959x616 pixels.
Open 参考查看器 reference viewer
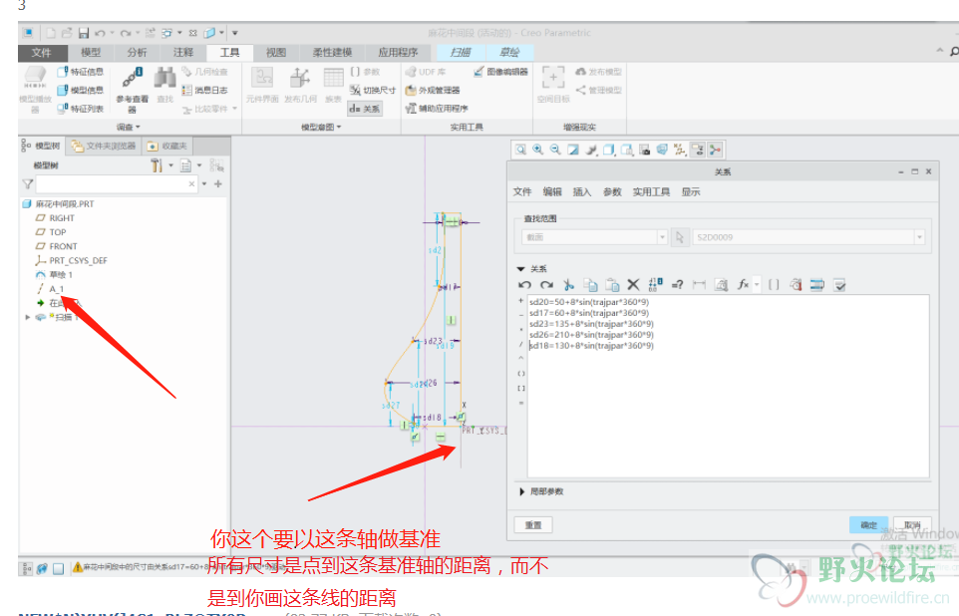[x=132, y=90]
